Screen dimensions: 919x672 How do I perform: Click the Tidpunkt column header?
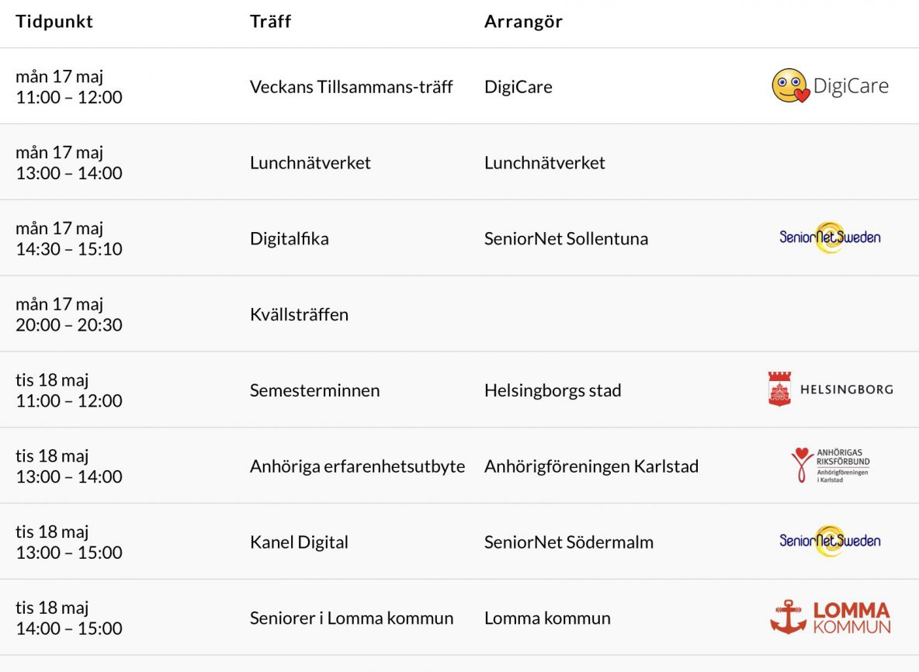[x=54, y=22]
